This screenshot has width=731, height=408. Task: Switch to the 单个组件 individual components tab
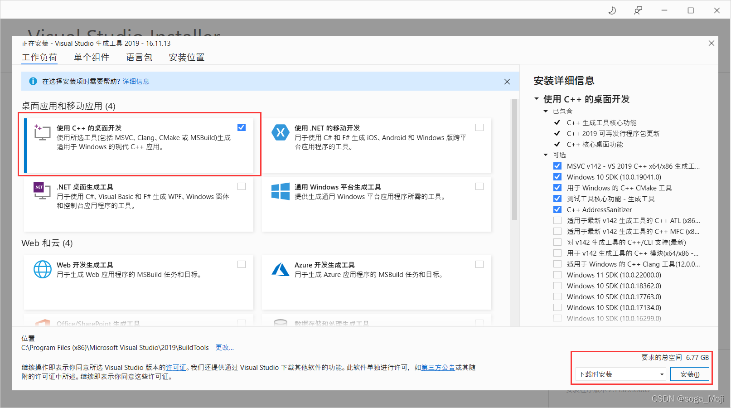coord(92,57)
